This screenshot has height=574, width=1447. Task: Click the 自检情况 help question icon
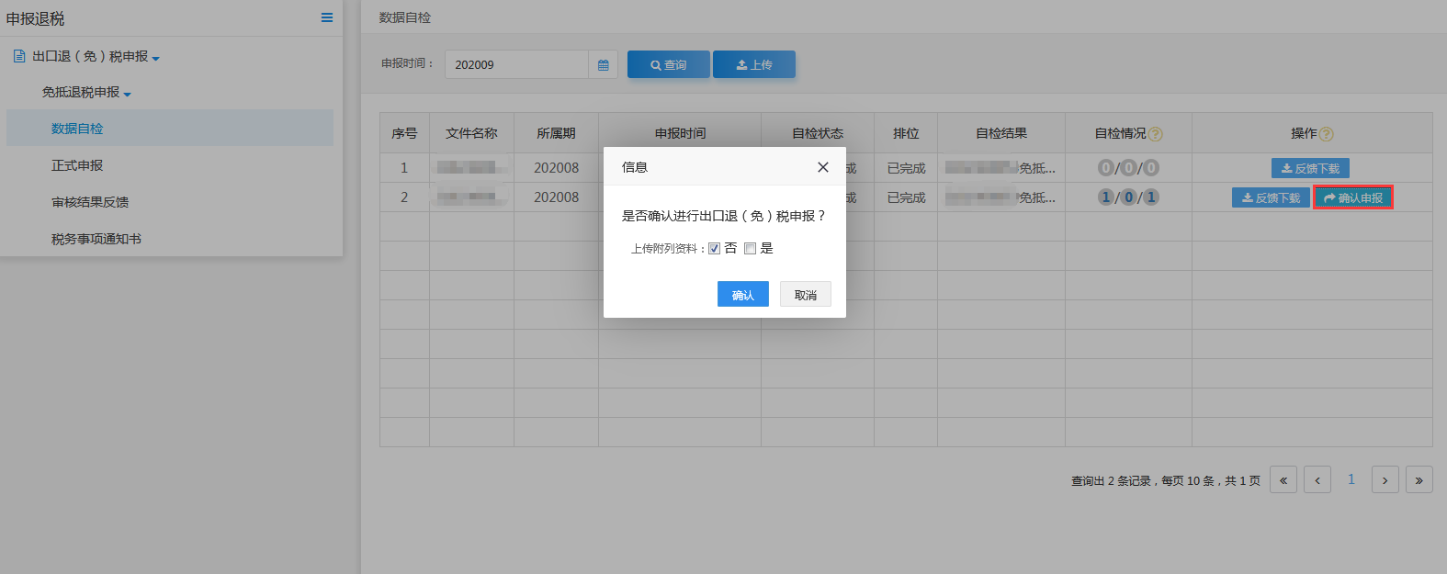pos(1156,134)
